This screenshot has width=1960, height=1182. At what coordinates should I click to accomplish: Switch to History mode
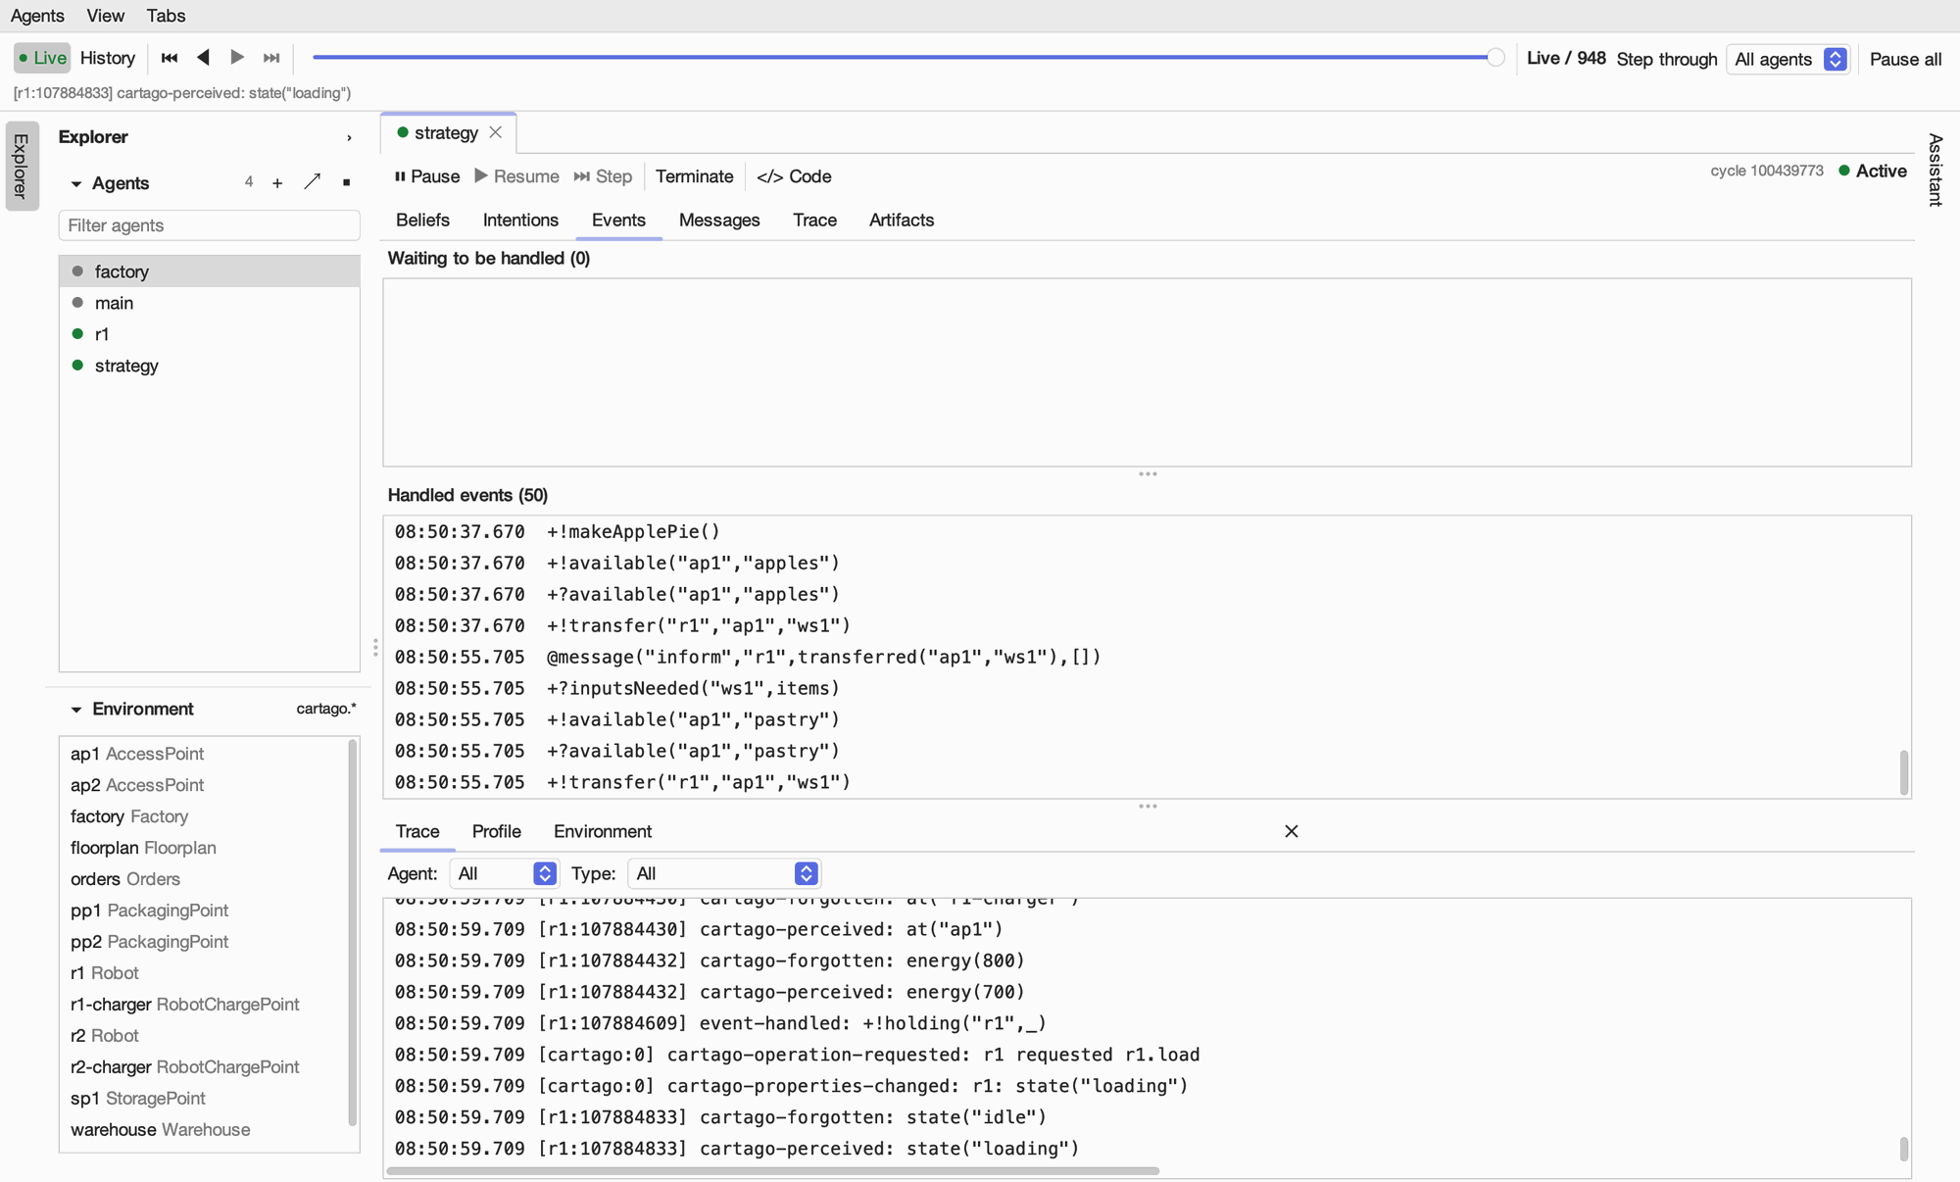coord(108,58)
